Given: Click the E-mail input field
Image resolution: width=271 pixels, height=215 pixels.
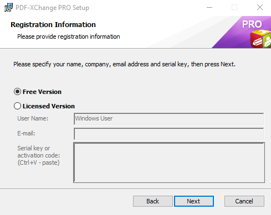Looking at the screenshot, I should coord(168,134).
